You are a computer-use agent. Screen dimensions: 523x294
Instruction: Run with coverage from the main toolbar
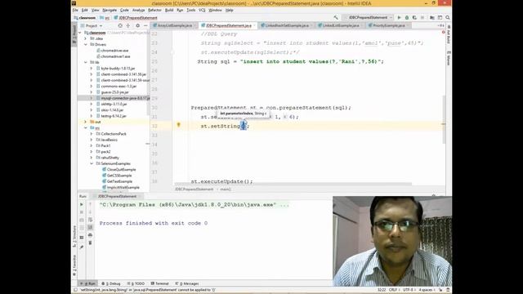(414, 18)
